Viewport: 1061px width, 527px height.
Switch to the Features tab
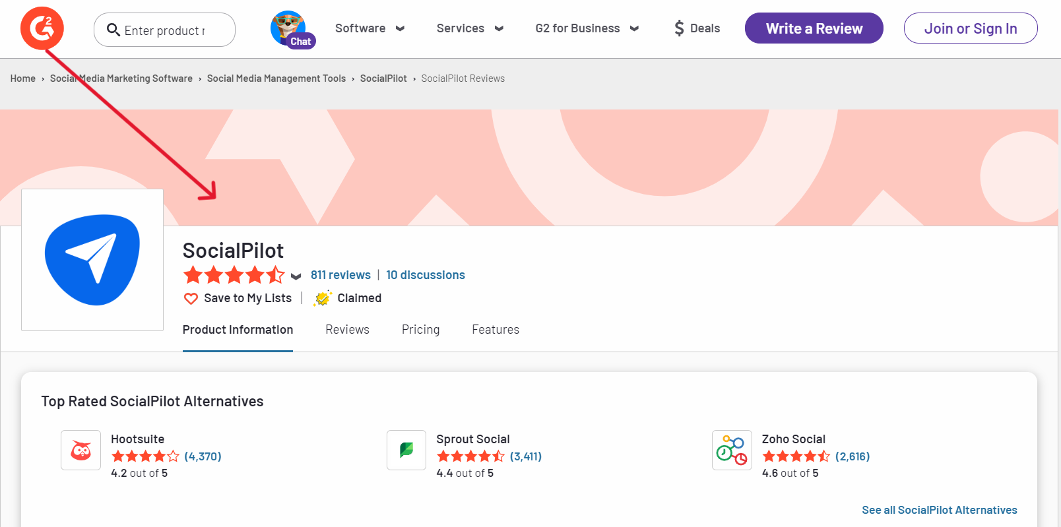(496, 330)
